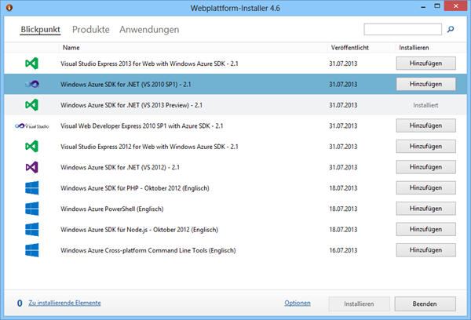Image resolution: width=471 pixels, height=320 pixels.
Task: Click the Beenden button
Action: (x=425, y=303)
